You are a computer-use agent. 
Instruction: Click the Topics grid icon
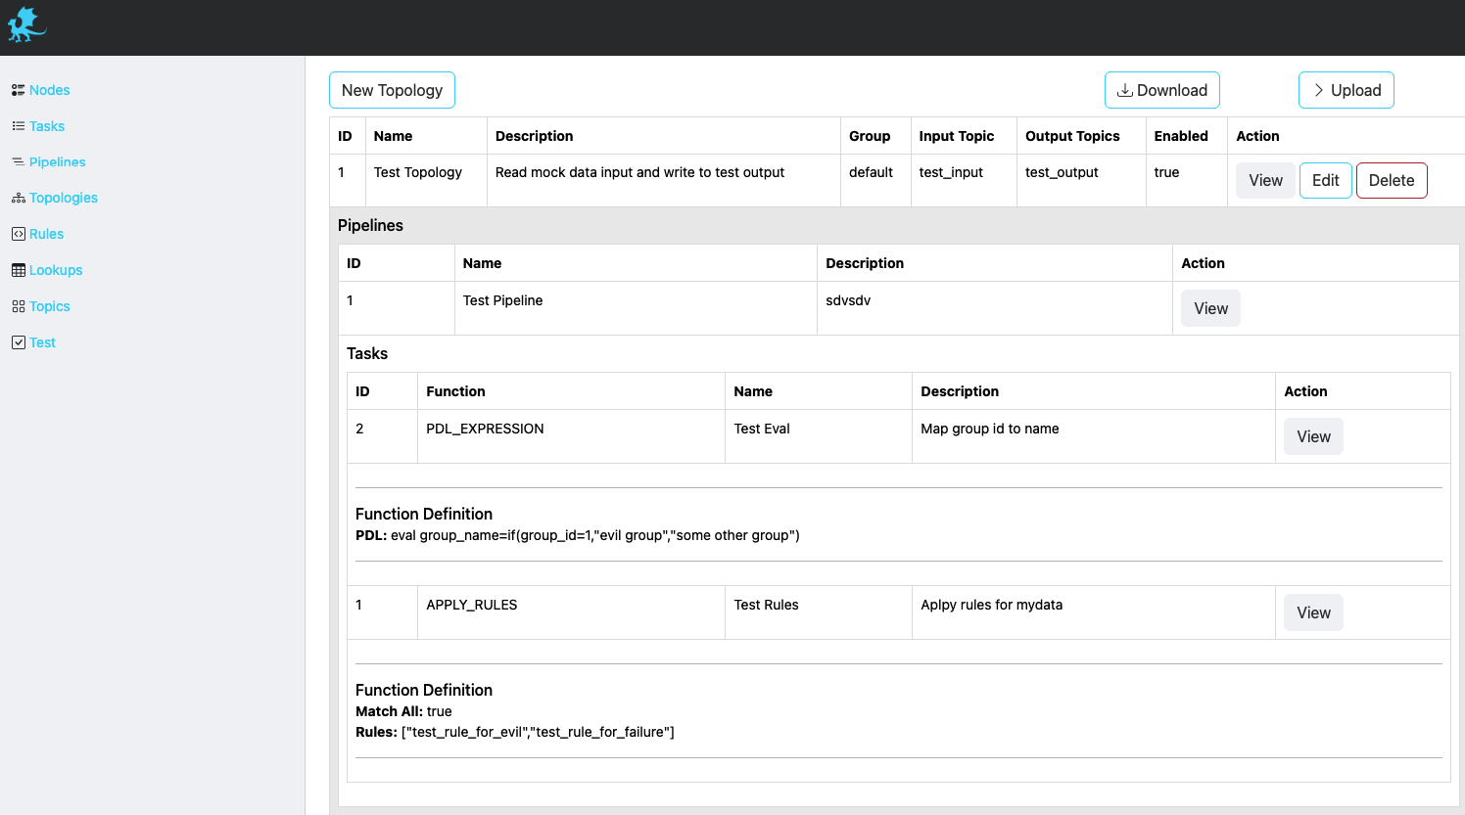tap(18, 306)
